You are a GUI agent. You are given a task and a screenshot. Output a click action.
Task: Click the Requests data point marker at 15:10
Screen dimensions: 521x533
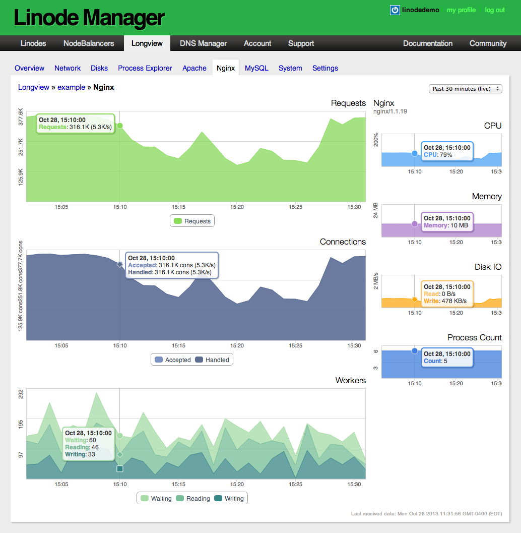[x=120, y=126]
